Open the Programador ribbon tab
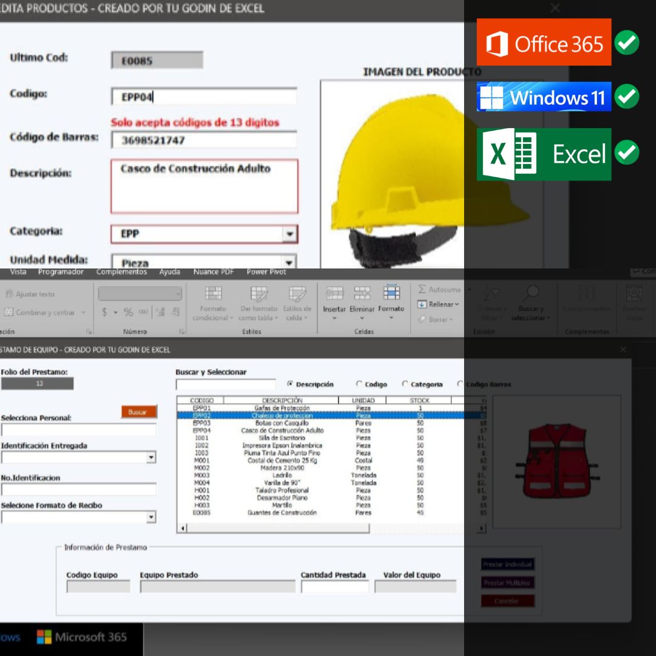 [61, 272]
